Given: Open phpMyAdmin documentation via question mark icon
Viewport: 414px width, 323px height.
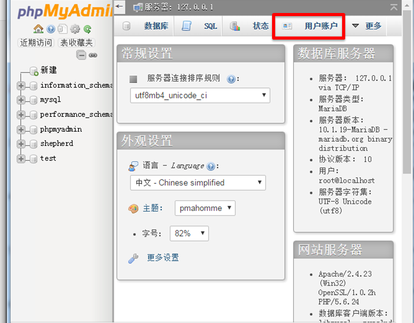Looking at the screenshot, I should (51, 28).
